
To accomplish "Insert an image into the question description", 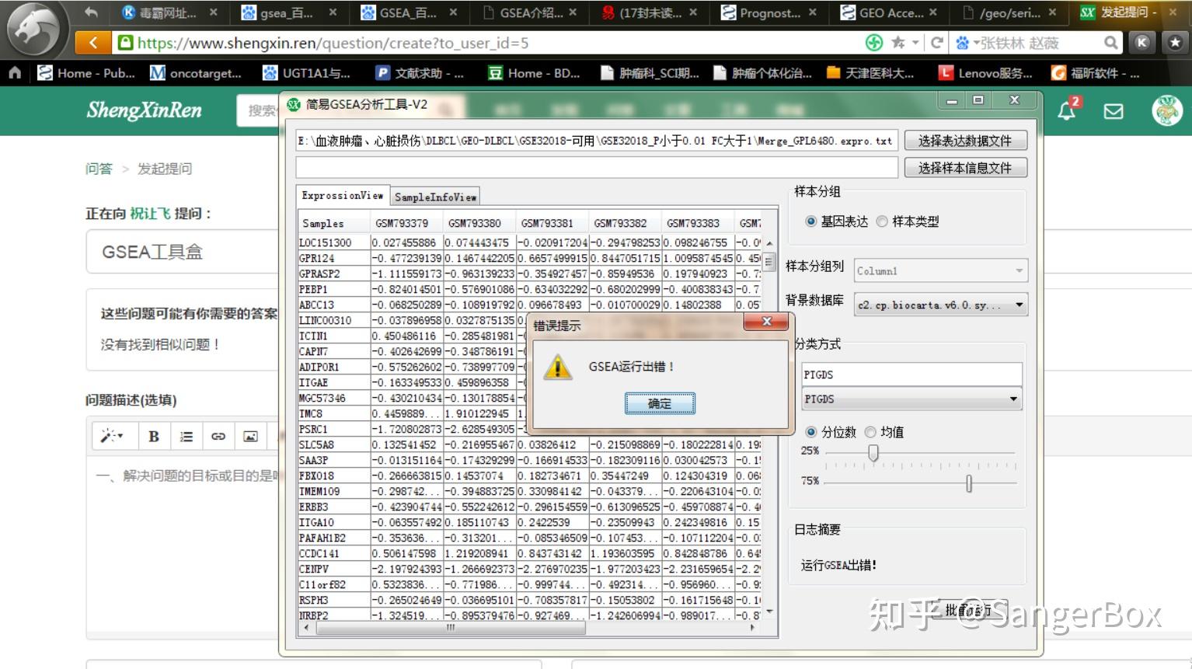I will [250, 436].
